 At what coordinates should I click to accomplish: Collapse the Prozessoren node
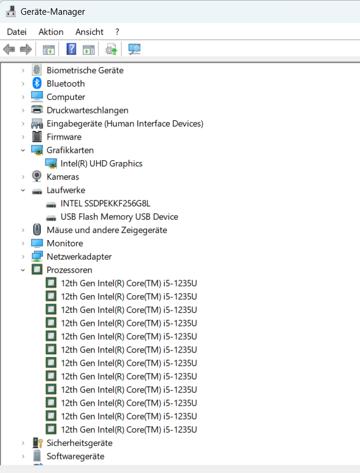pos(23,270)
